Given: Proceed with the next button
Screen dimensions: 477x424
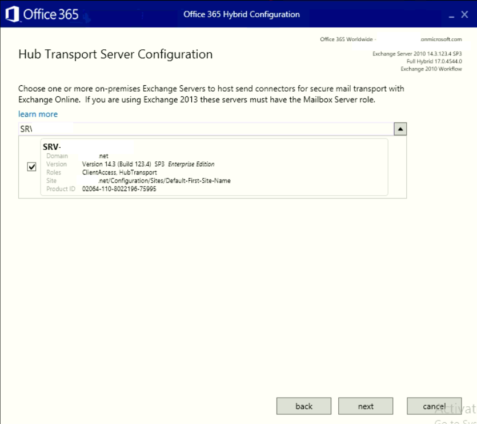Looking at the screenshot, I should [x=366, y=406].
